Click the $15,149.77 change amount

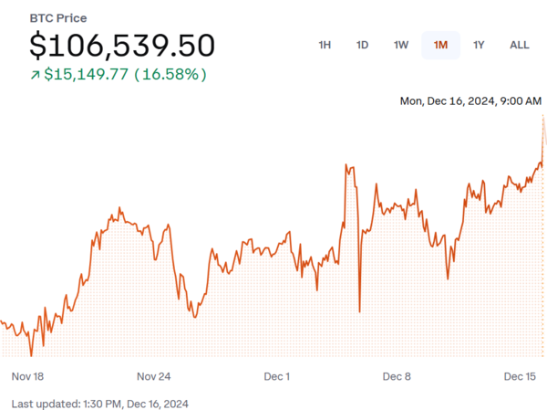(x=86, y=74)
